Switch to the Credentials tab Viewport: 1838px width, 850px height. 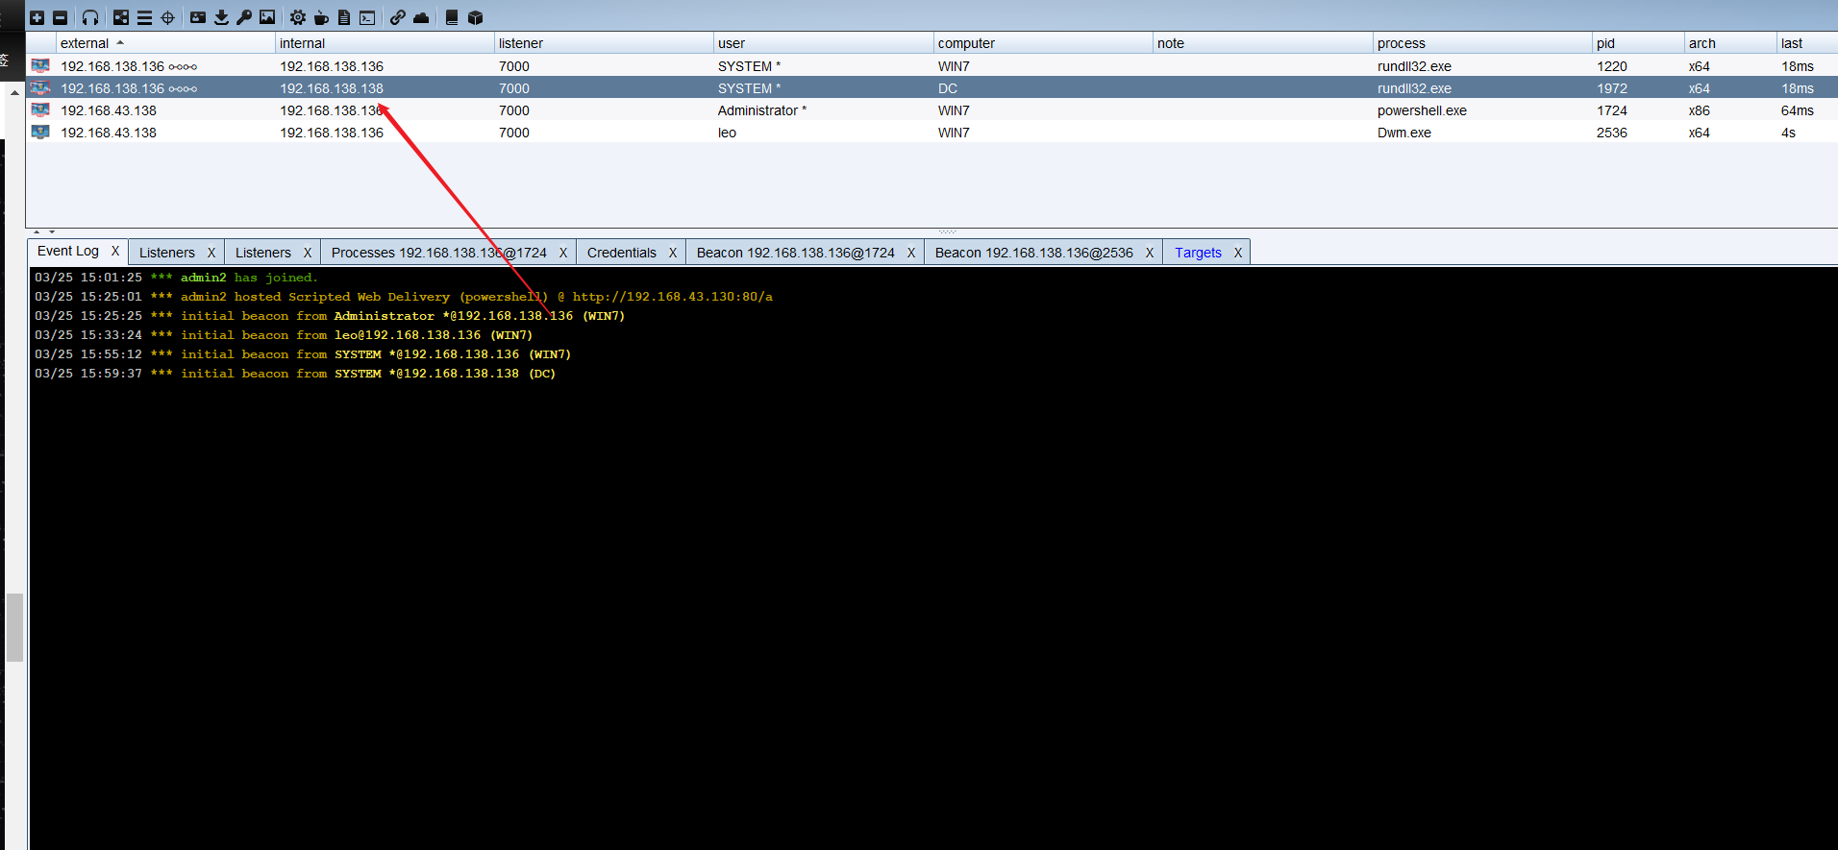coord(622,253)
